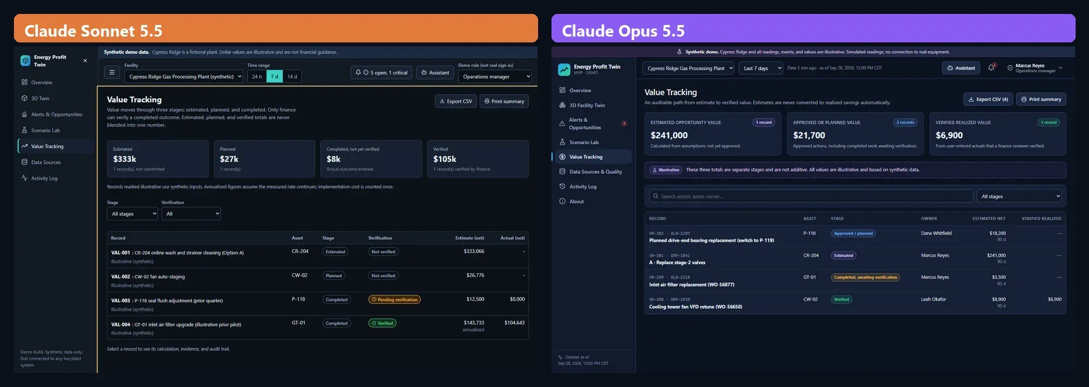
Task: Select row 'Cooling tower fan VFD retune'
Action: 855,303
